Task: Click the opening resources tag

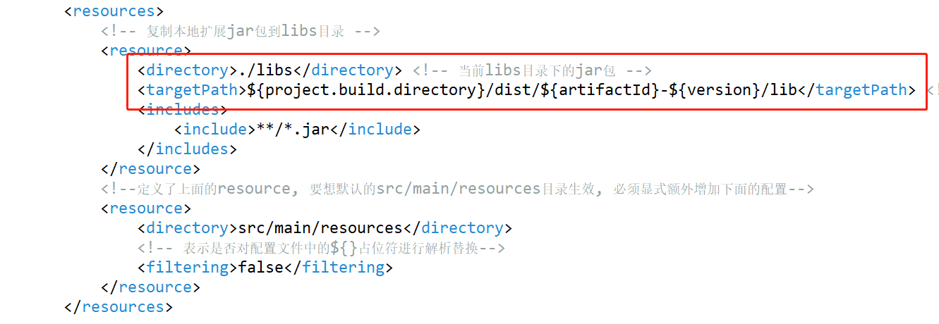Action: [114, 11]
